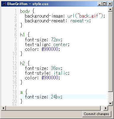
Task: Click the h2 selector text
Action: [x=23, y=63]
